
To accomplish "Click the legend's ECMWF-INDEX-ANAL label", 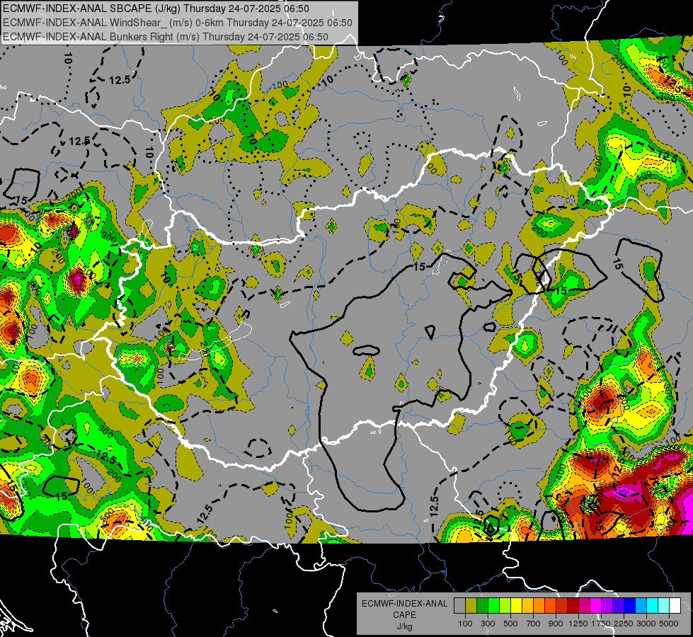I will pyautogui.click(x=404, y=604).
